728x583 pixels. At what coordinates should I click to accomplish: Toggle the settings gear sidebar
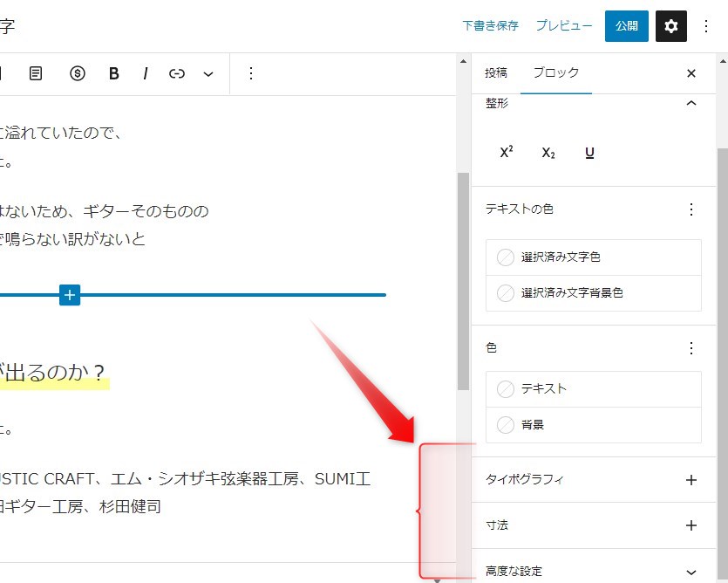[670, 26]
